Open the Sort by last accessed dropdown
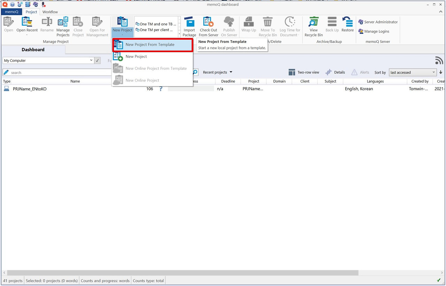Screen dimensions: 446x286 [x=413, y=72]
